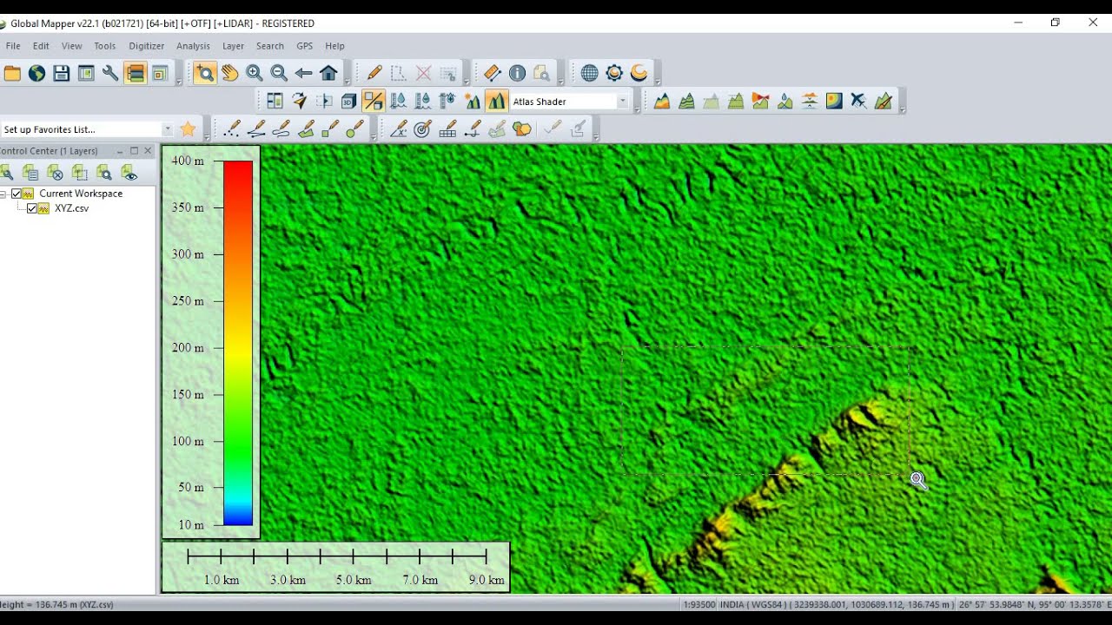Open data files with the folder icon
This screenshot has width=1112, height=625.
click(12, 74)
